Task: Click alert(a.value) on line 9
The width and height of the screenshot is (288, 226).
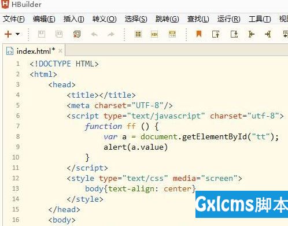Action: (x=136, y=147)
